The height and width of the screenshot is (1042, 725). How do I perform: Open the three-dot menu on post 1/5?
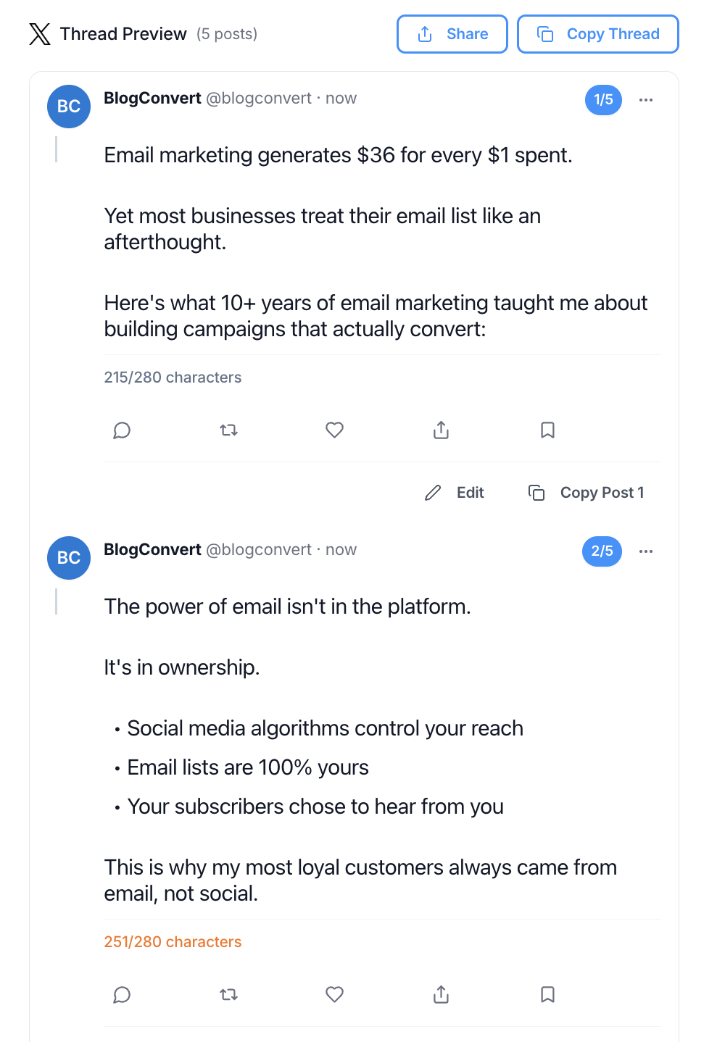pyautogui.click(x=646, y=100)
